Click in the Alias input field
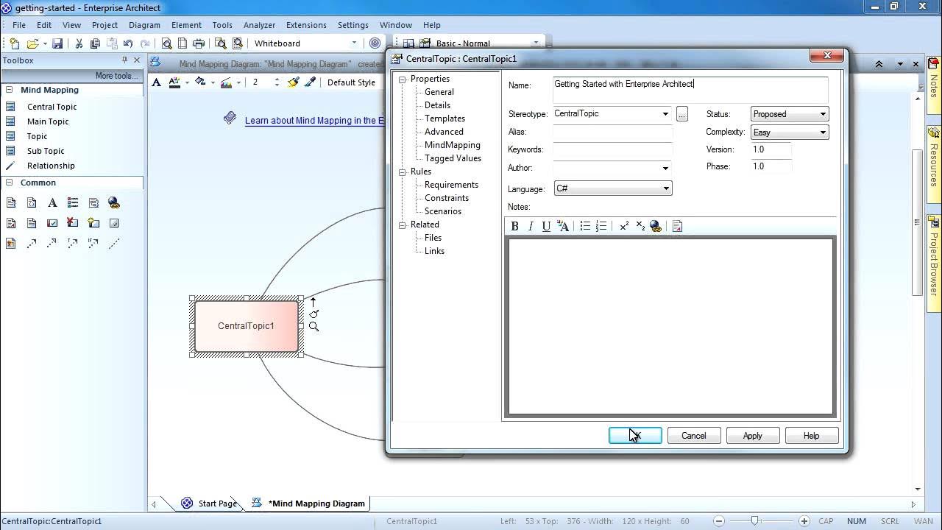This screenshot has width=942, height=530. tap(613, 132)
